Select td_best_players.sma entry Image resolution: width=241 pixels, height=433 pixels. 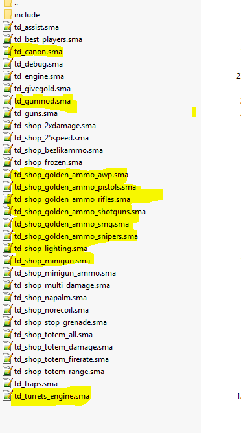(x=48, y=39)
